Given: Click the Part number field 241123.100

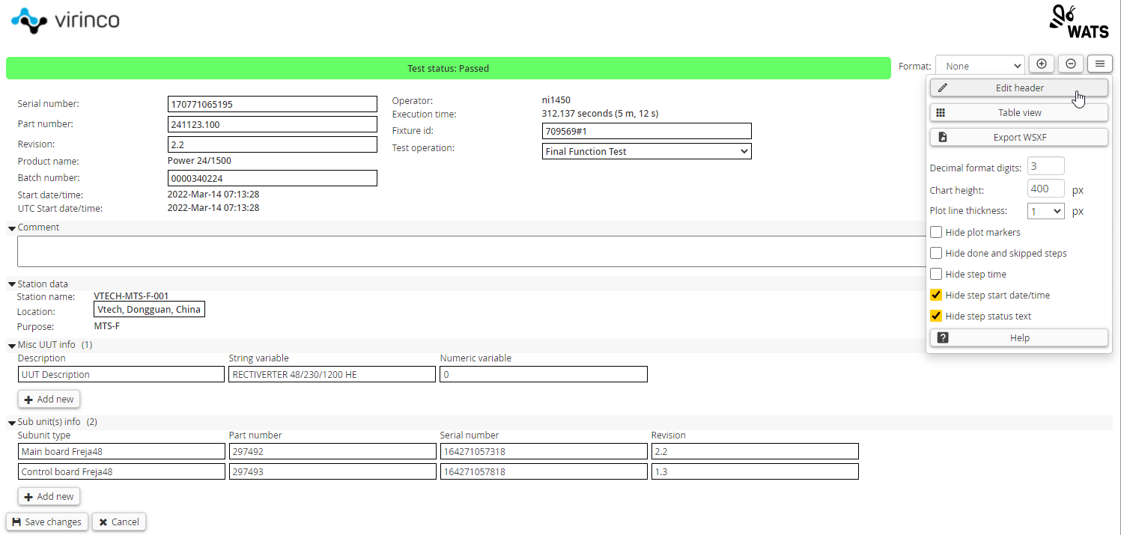Looking at the screenshot, I should tap(273, 124).
